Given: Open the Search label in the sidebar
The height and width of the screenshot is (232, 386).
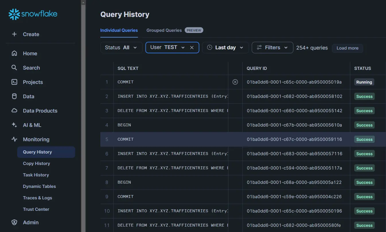Looking at the screenshot, I should coord(31,68).
